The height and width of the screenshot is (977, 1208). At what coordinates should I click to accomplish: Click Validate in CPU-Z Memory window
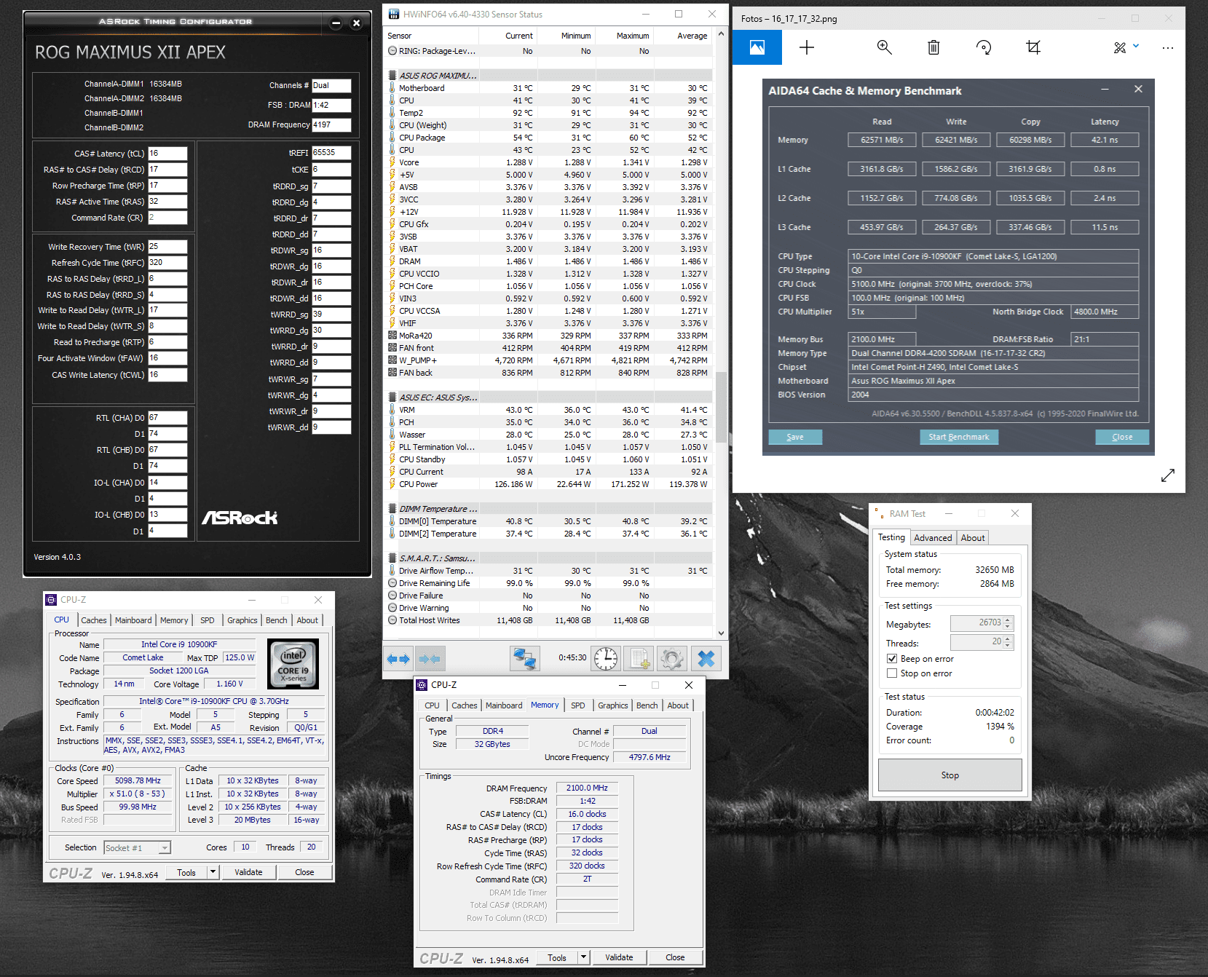pyautogui.click(x=619, y=957)
